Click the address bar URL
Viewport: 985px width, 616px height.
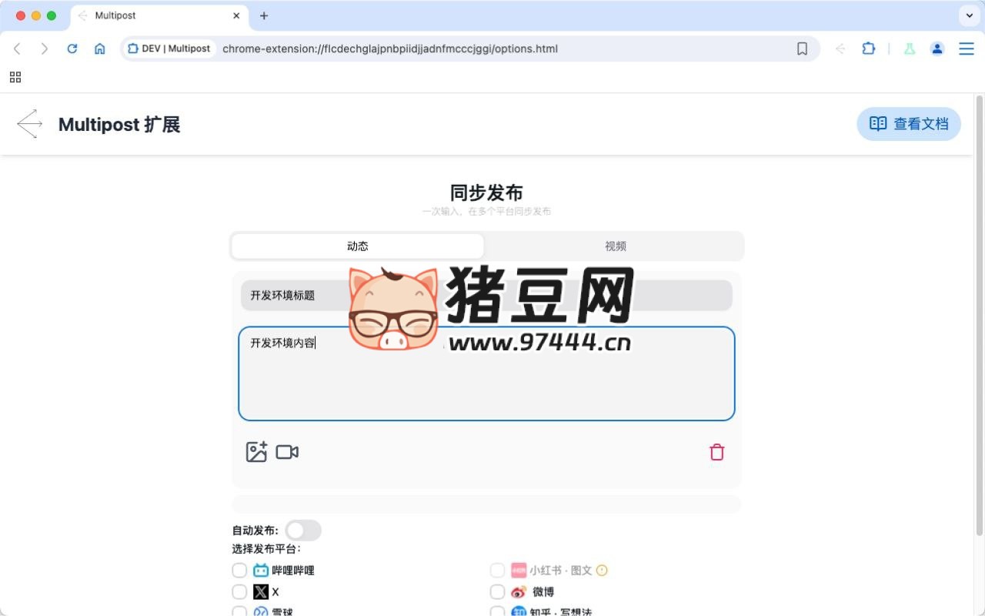click(x=390, y=49)
